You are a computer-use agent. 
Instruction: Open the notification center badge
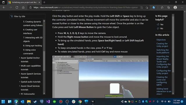point(182,101)
